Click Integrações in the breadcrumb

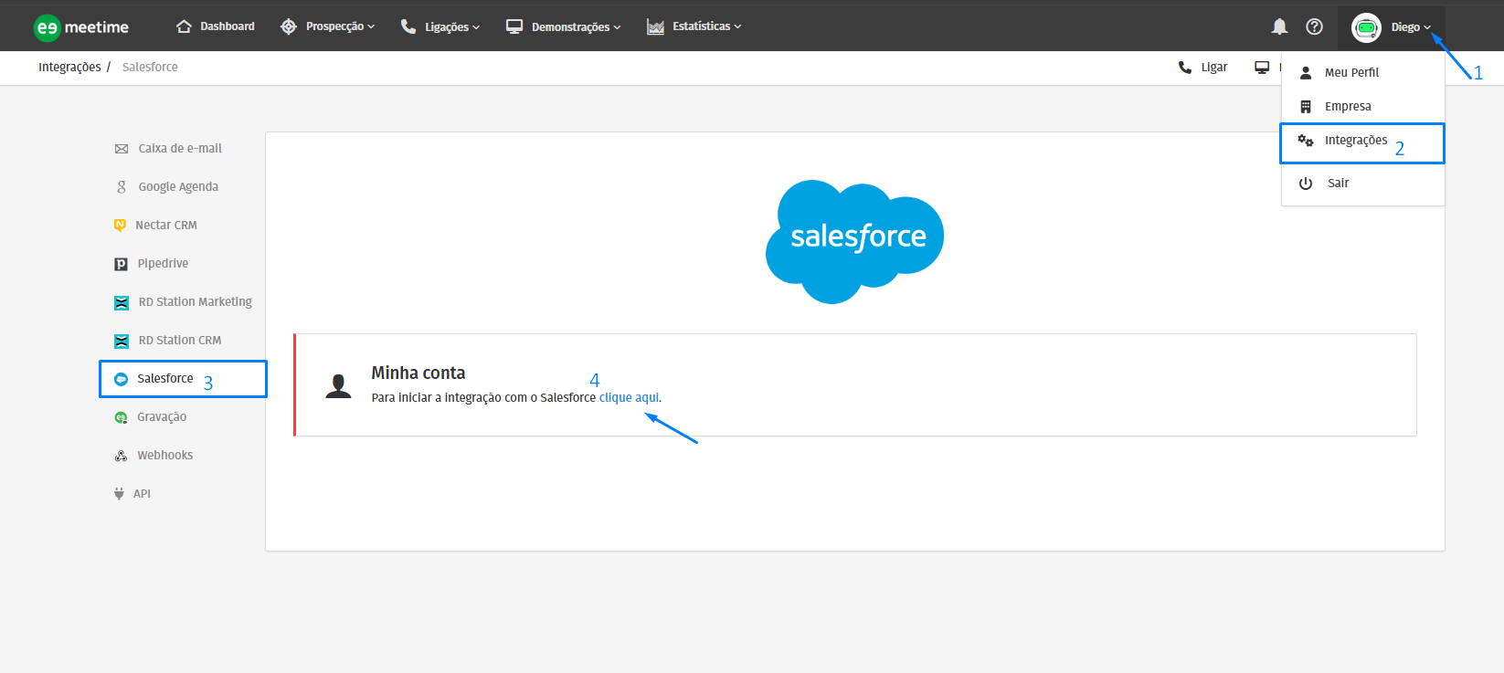point(69,68)
